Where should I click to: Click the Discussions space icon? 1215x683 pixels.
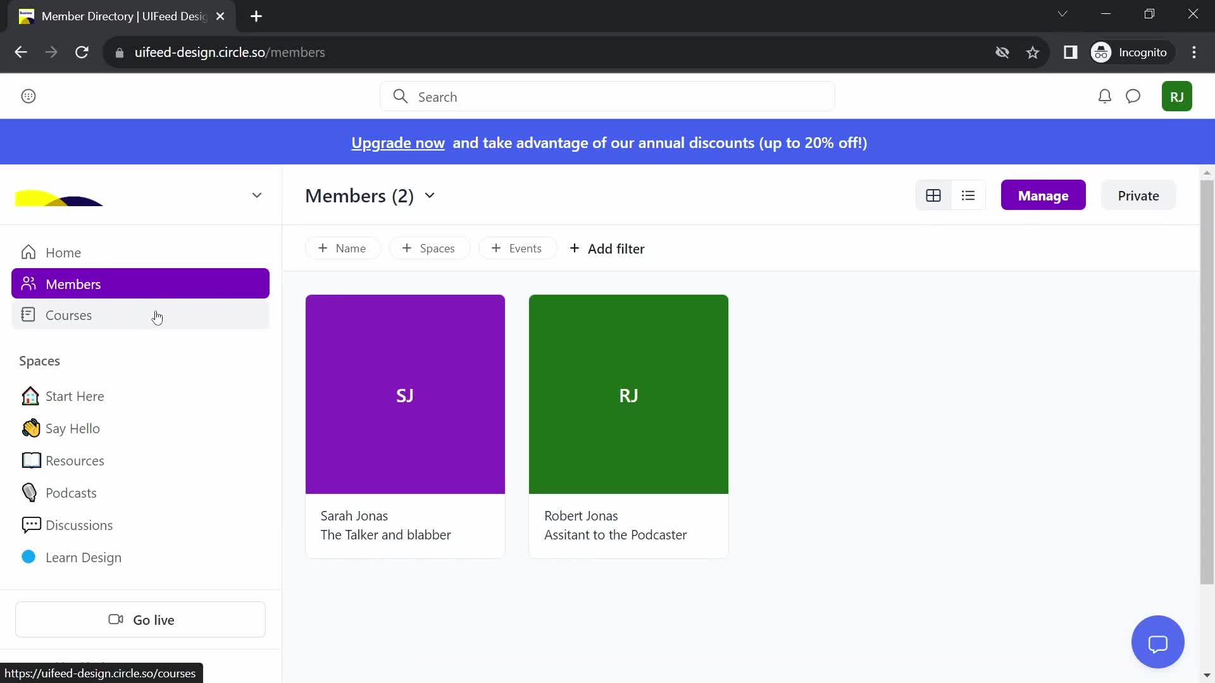click(29, 524)
